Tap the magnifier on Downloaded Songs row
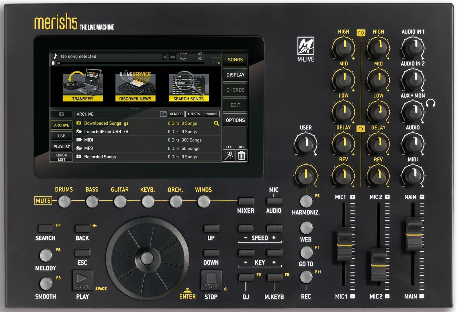 [217, 123]
